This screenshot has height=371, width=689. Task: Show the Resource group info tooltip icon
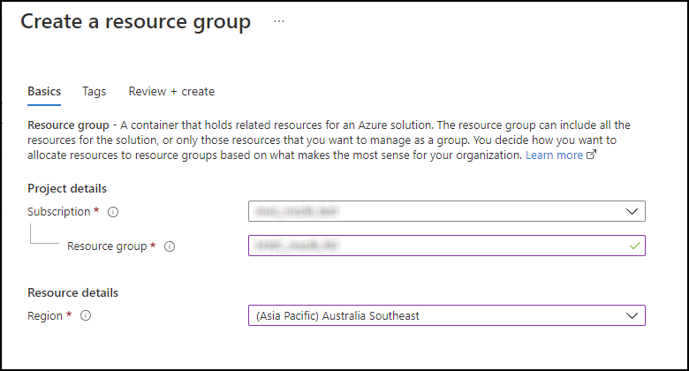click(170, 246)
